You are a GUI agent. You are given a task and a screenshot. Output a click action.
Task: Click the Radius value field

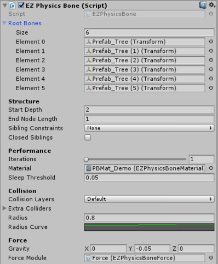(149, 218)
